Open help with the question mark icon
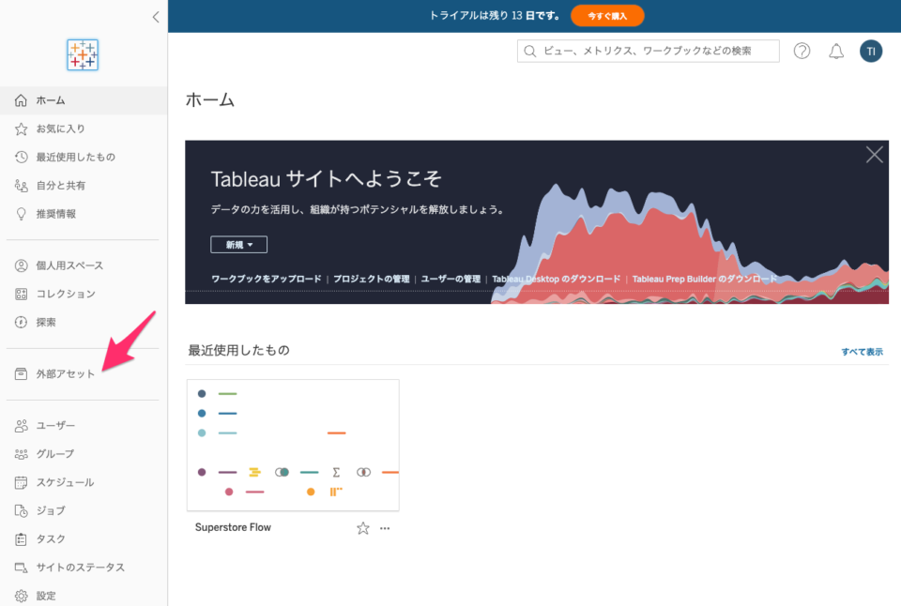The width and height of the screenshot is (901, 606). pos(802,51)
